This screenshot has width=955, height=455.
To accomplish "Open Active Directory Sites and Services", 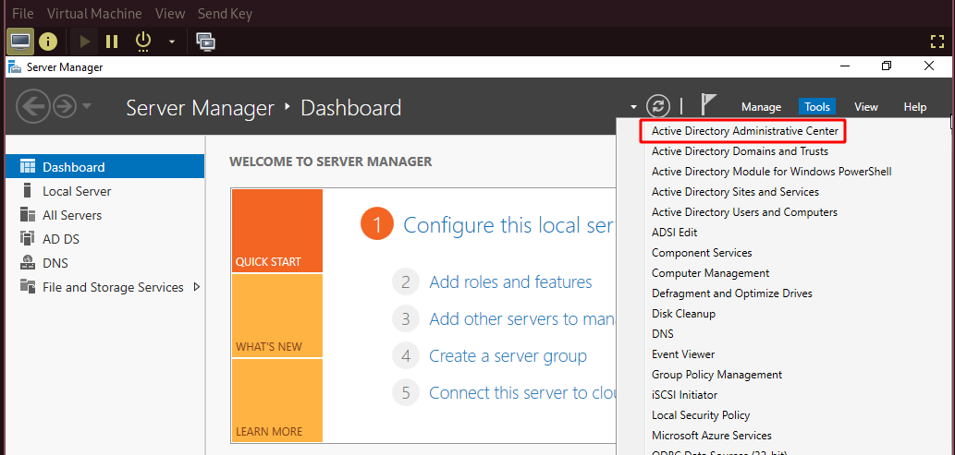I will point(735,192).
